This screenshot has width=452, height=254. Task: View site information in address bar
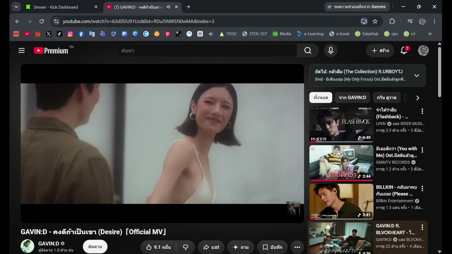click(x=56, y=21)
